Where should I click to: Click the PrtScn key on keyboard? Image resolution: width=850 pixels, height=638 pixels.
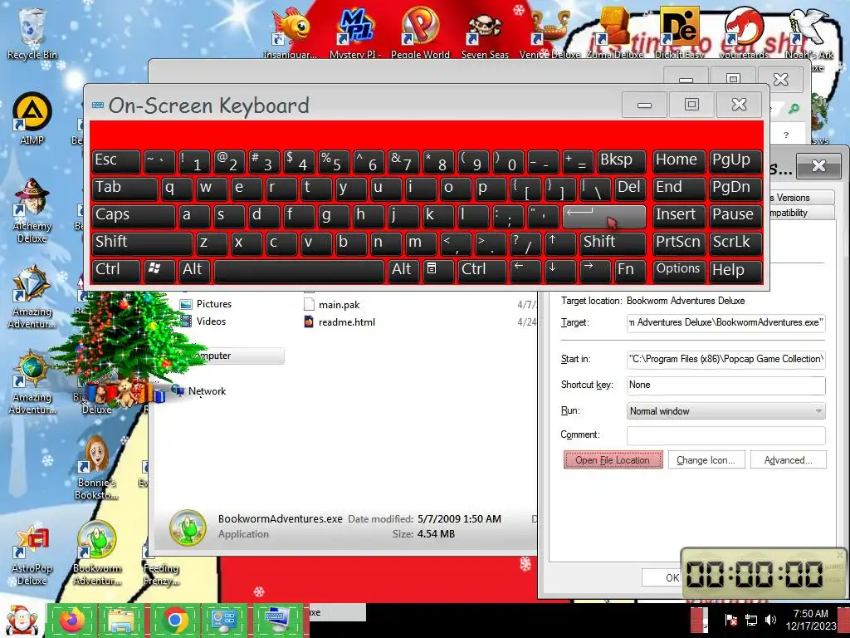click(x=679, y=243)
